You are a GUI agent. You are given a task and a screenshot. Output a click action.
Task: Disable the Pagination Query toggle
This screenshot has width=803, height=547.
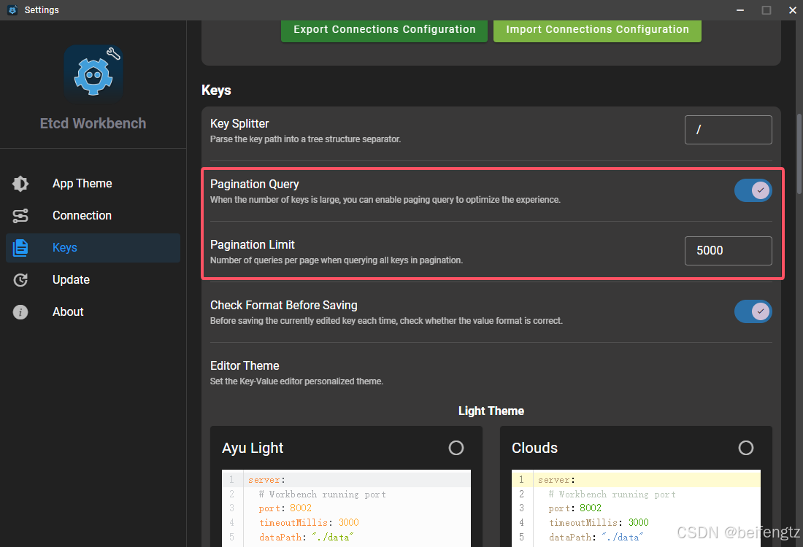click(x=753, y=190)
